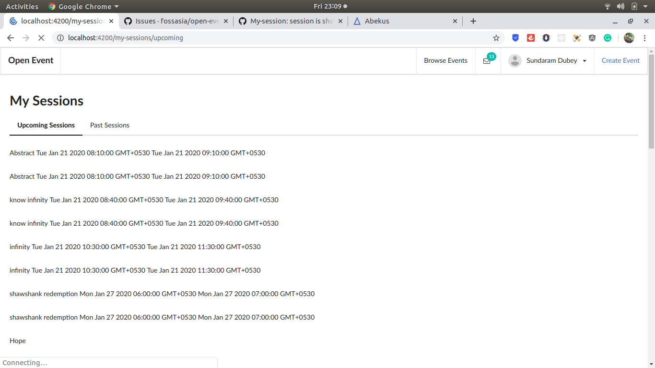This screenshot has width=655, height=368.
Task: Open a new tab with the plus button
Action: pos(473,21)
